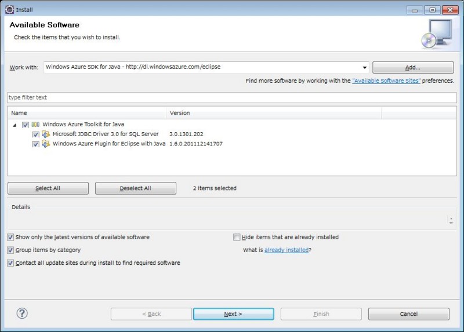Viewport: 464px width, 332px height.
Task: Click the Microsoft JDBC Driver feature icon
Action: tap(46, 134)
